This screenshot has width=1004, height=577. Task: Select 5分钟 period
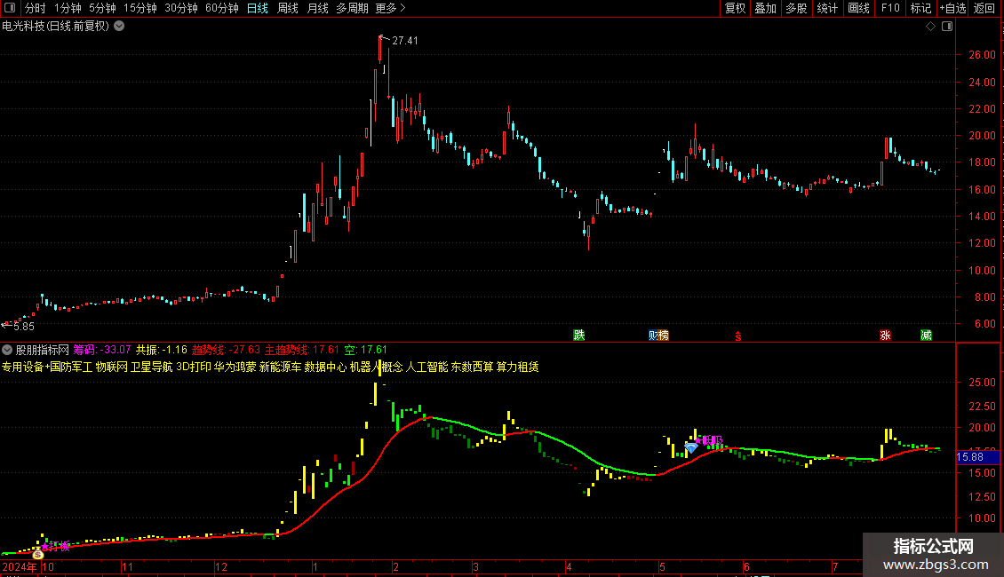[x=102, y=8]
